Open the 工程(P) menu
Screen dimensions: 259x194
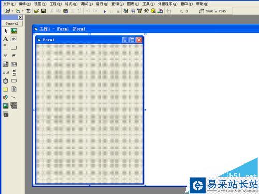55,4
